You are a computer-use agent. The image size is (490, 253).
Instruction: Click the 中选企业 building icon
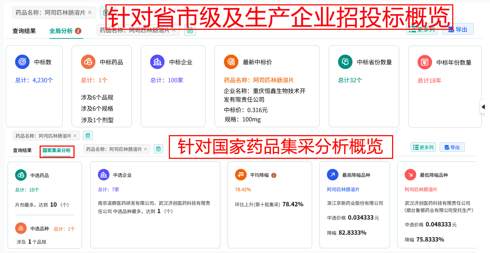(x=104, y=175)
